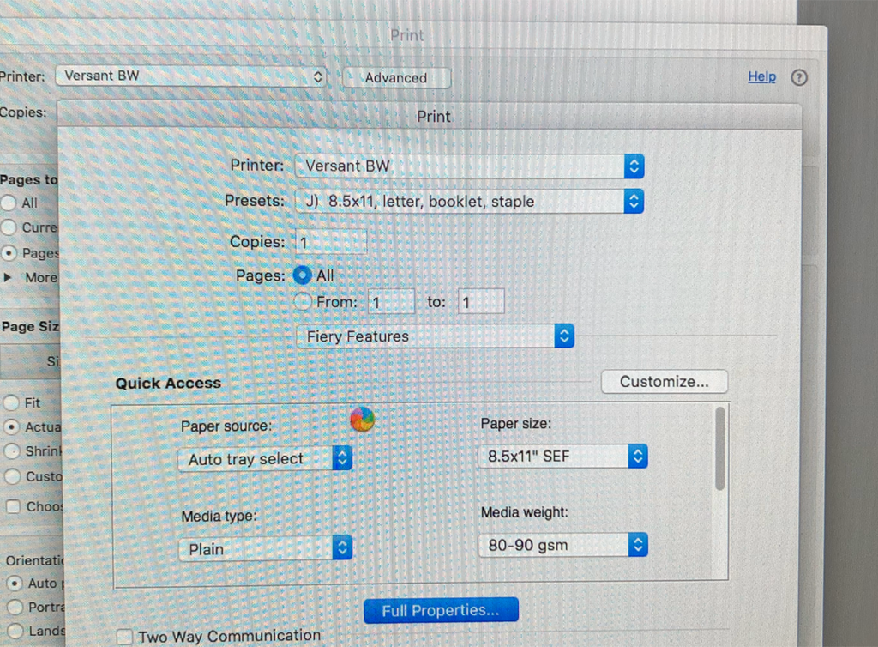878x647 pixels.
Task: Open the Media type dropdown
Action: [x=265, y=548]
